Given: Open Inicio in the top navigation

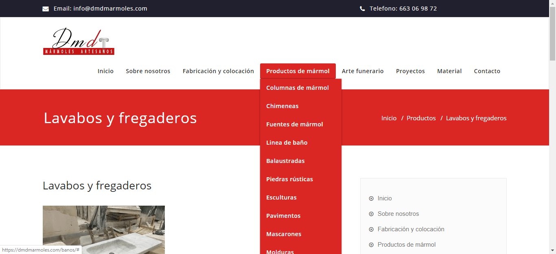Looking at the screenshot, I should coord(105,71).
